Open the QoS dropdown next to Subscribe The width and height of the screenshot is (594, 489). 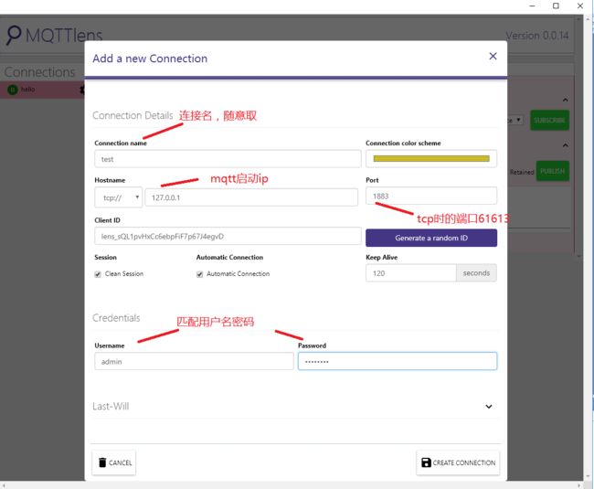[x=516, y=120]
